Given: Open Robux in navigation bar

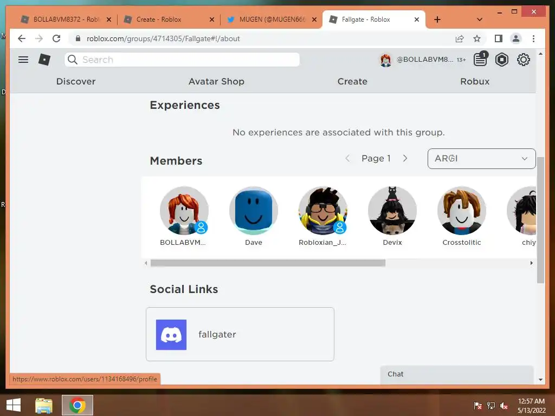Looking at the screenshot, I should pyautogui.click(x=475, y=81).
